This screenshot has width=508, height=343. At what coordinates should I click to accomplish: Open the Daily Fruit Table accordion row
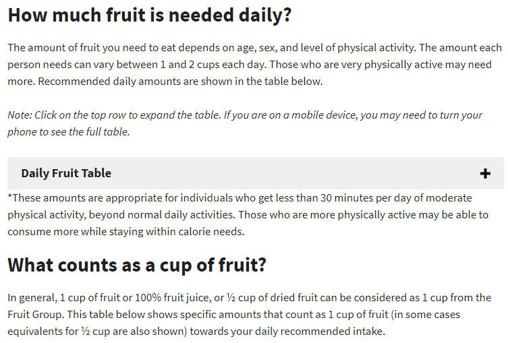(x=256, y=173)
